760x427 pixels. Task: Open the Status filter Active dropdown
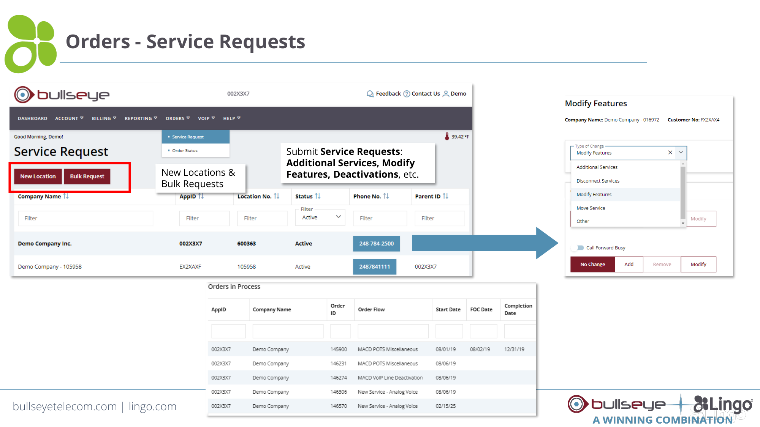[320, 217]
